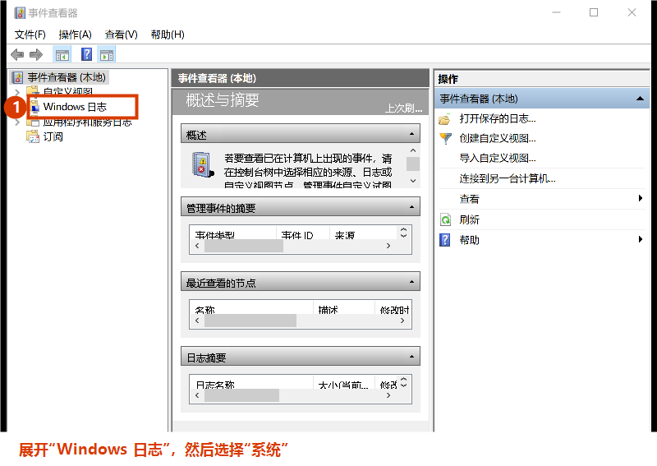The image size is (657, 466).
Task: Click the 订阅 subscriptions folder icon
Action: [33, 136]
